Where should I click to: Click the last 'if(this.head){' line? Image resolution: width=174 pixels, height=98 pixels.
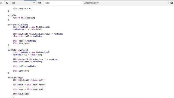pos(21,94)
